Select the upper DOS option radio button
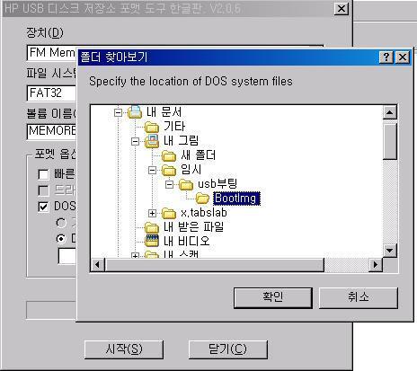This screenshot has height=371, width=417. pyautogui.click(x=61, y=223)
